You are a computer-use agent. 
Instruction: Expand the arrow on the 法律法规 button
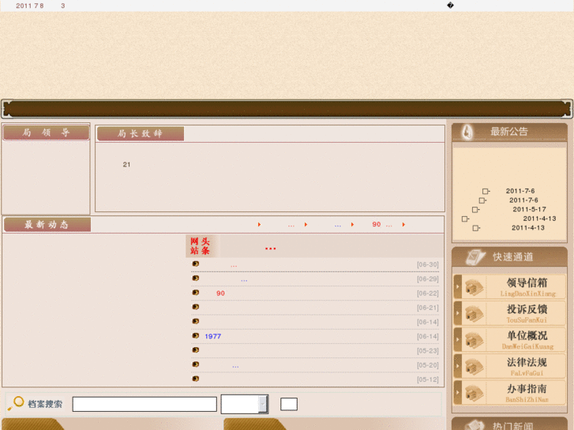(x=458, y=366)
